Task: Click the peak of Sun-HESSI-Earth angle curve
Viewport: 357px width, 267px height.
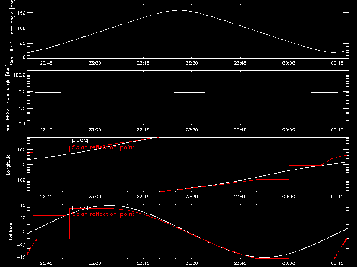Action: tap(179, 10)
